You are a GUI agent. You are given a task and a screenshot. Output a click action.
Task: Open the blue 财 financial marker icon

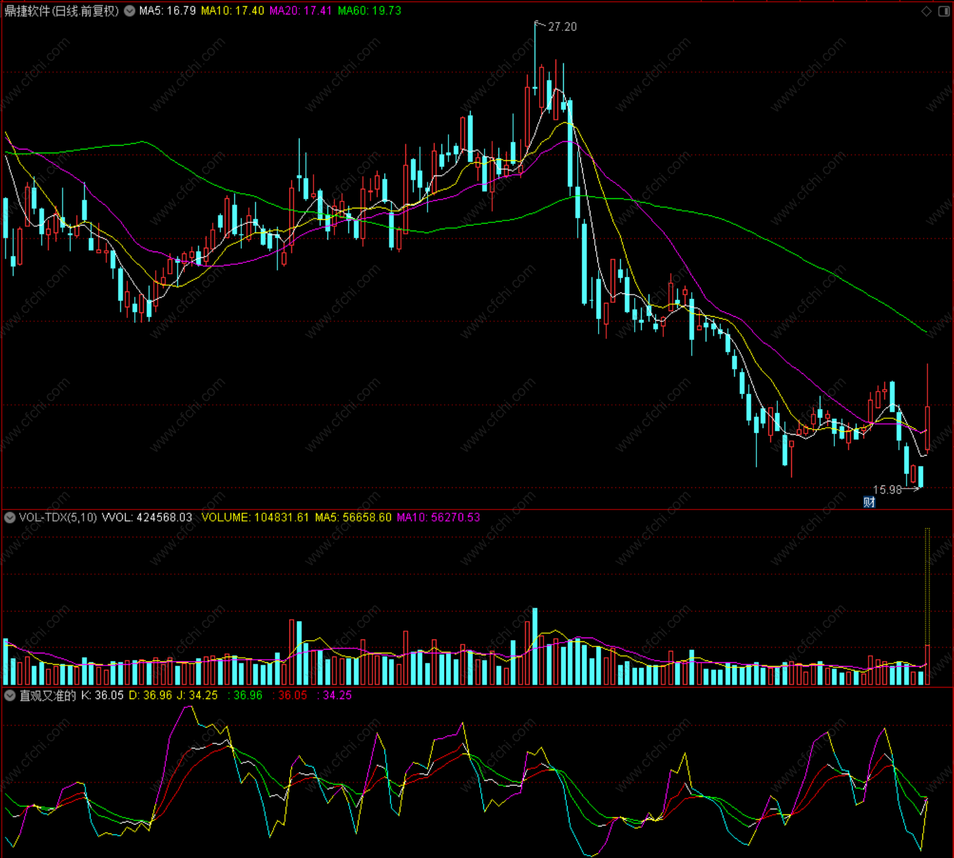click(869, 503)
